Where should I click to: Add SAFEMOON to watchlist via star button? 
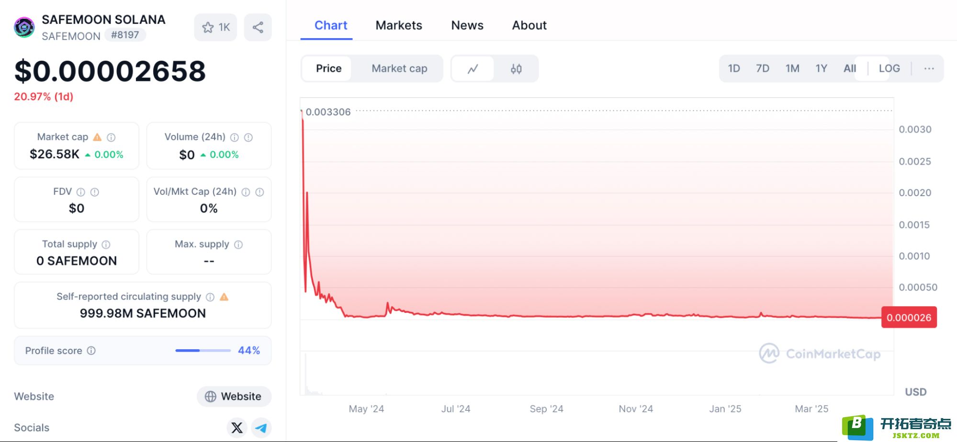215,27
